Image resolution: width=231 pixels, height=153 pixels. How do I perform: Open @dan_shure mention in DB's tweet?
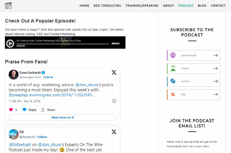(50, 145)
